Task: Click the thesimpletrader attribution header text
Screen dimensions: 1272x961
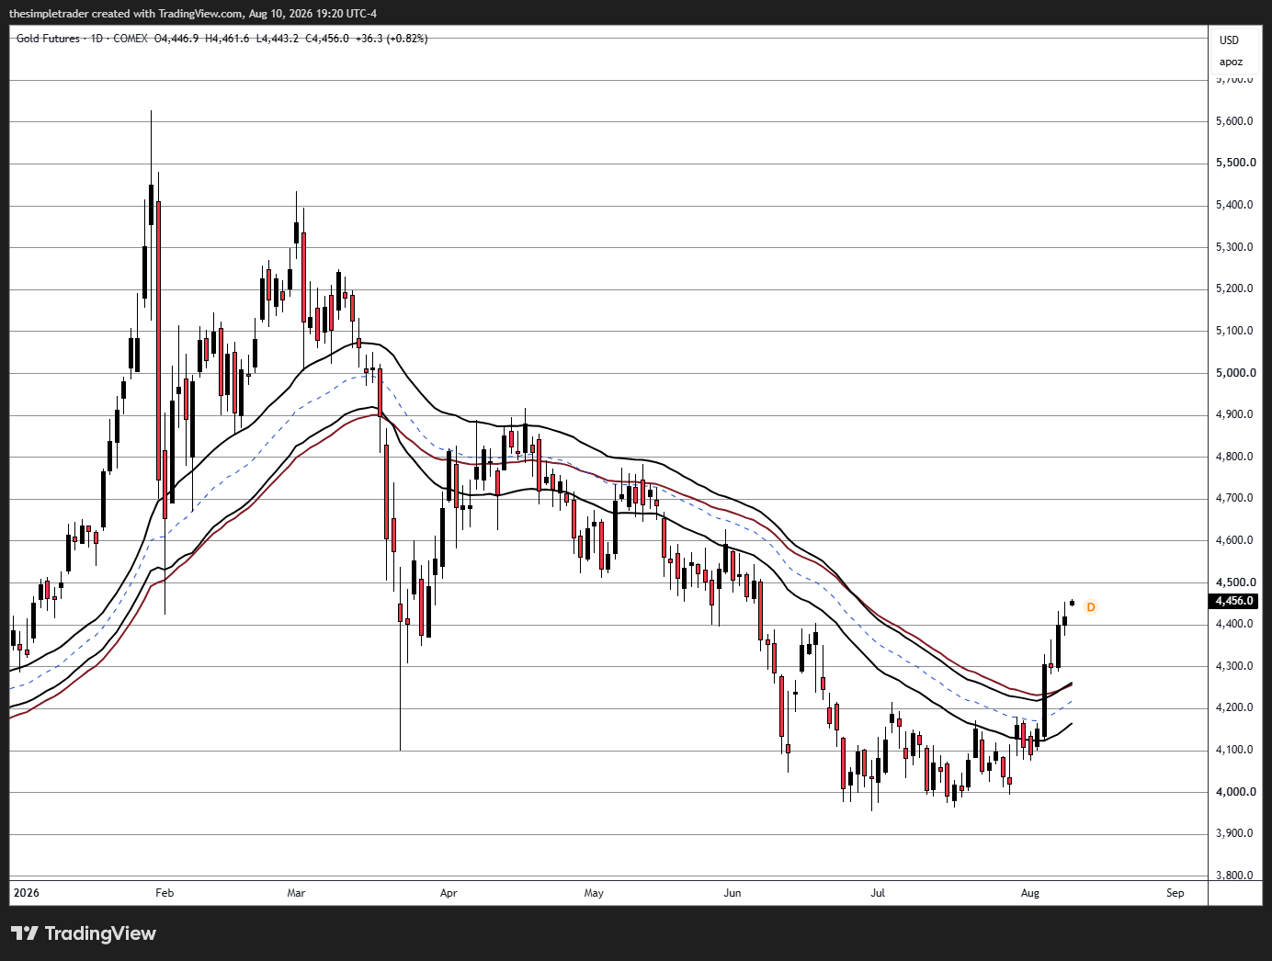Action: pyautogui.click(x=193, y=14)
